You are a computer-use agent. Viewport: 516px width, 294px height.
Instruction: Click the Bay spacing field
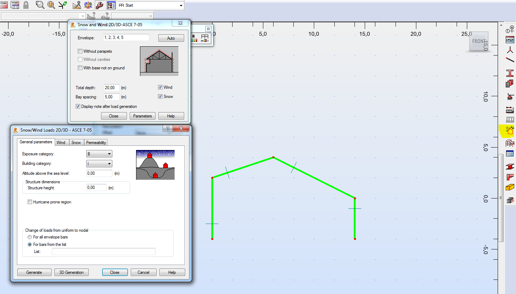[x=112, y=97]
